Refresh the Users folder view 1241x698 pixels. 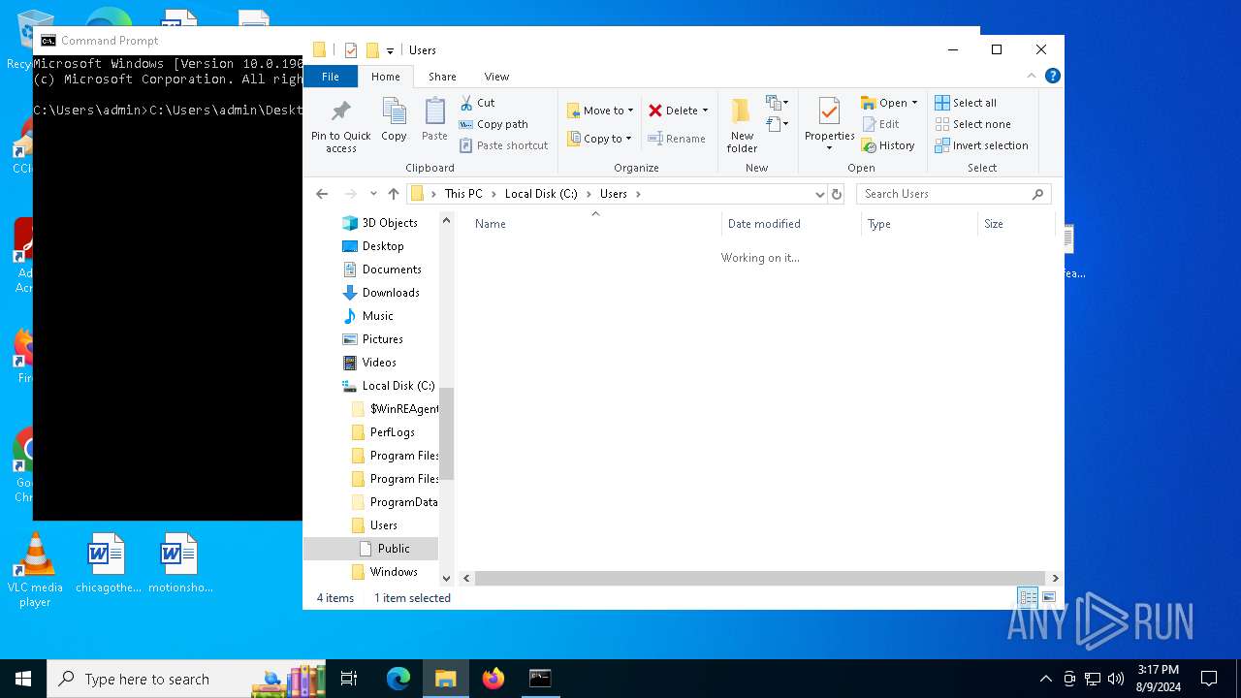tap(837, 194)
